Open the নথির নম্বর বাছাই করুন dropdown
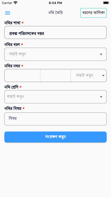This screenshot has height=197, width=111. click(89, 76)
